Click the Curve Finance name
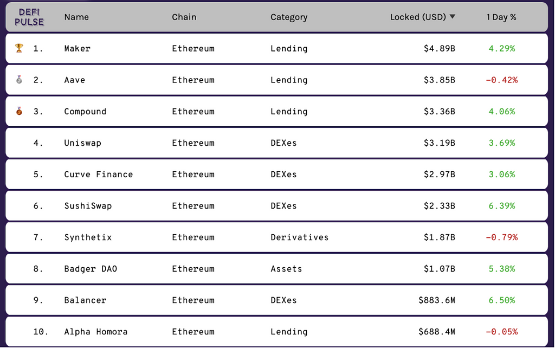 (99, 175)
